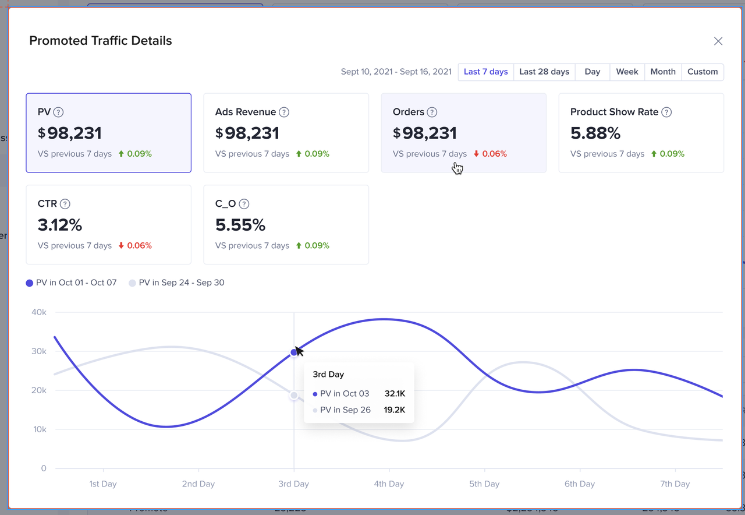
Task: Select the Orders metric card
Action: click(463, 133)
